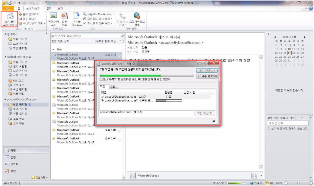Open 다운로드하도록 표시 dropdown
This screenshot has width=314, height=186.
[98, 14]
